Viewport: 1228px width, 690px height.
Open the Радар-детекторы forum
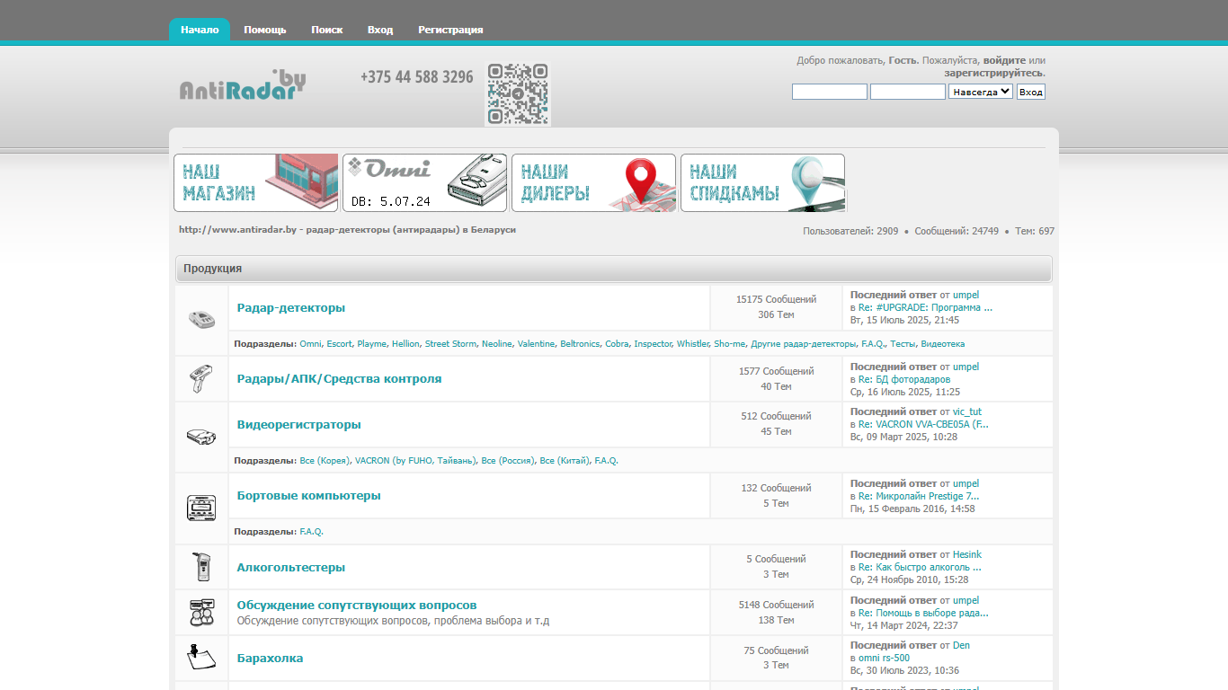click(x=291, y=307)
